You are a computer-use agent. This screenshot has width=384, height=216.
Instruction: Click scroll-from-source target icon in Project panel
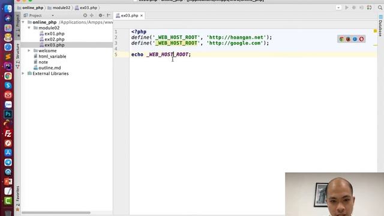tap(85, 16)
